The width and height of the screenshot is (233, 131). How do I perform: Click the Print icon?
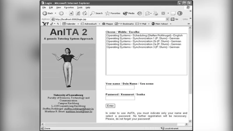click(156, 13)
